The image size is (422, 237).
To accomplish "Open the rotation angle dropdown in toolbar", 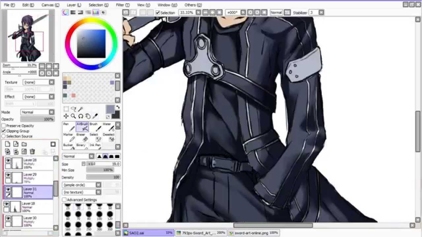I will [x=243, y=13].
